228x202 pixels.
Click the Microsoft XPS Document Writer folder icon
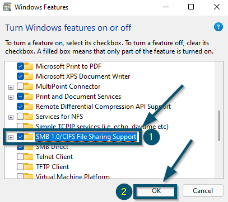coord(29,76)
